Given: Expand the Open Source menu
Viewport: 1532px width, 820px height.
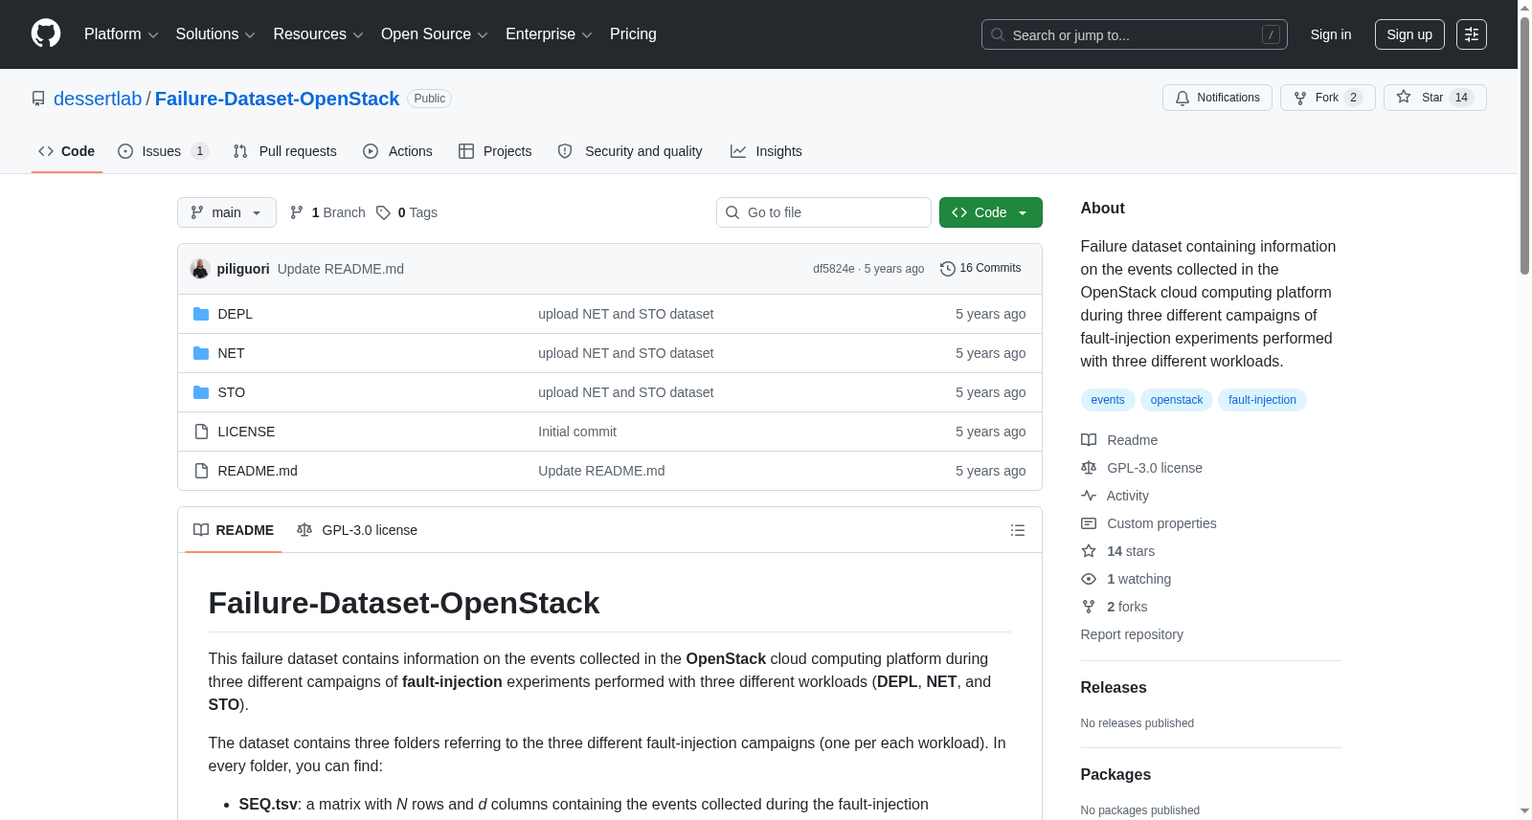Looking at the screenshot, I should pyautogui.click(x=435, y=34).
